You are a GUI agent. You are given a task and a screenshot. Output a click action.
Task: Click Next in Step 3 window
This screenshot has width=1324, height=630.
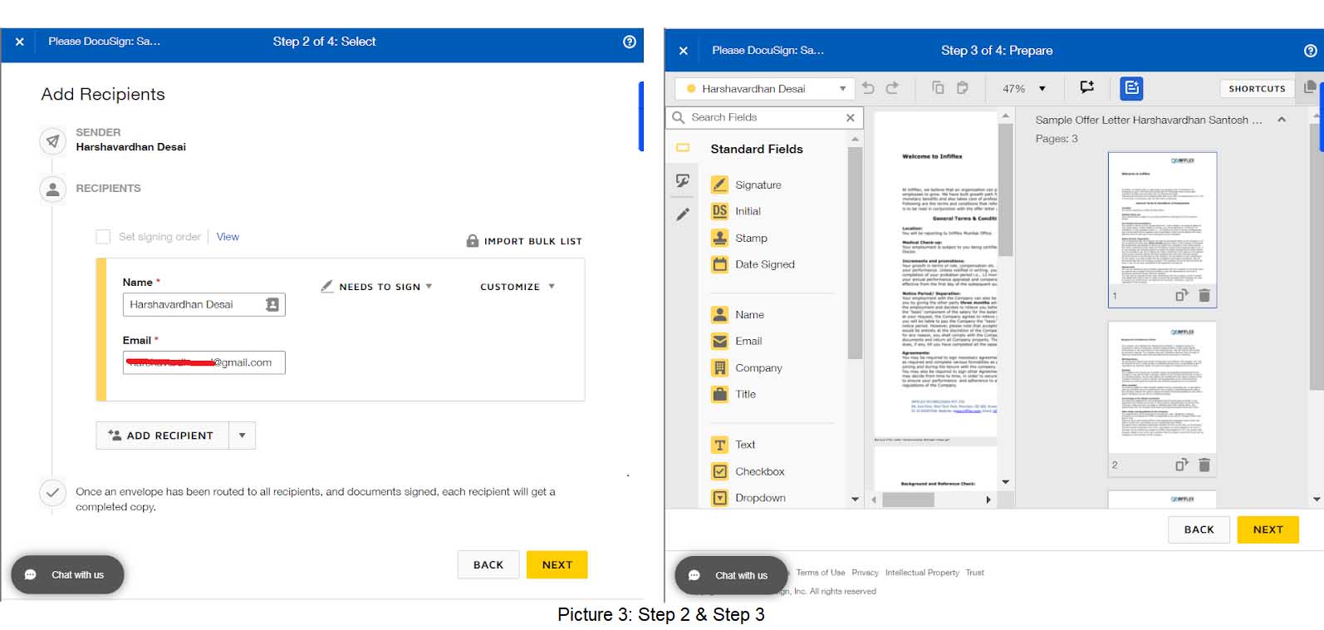(1268, 529)
